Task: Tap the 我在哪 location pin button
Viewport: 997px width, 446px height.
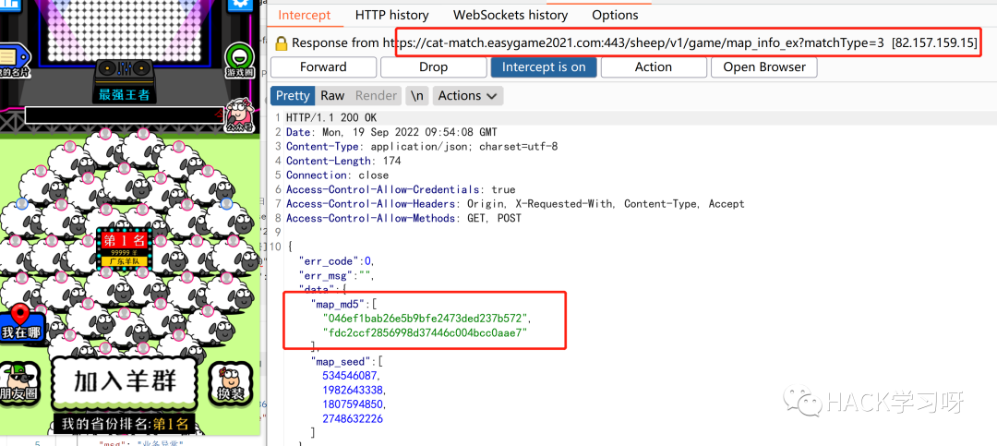Action: tap(21, 322)
